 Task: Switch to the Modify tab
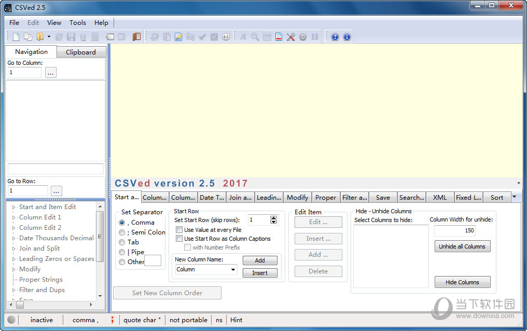pyautogui.click(x=297, y=198)
